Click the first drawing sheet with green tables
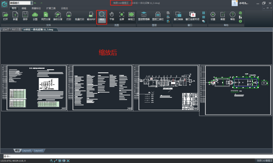273x163 pixels. [x=34, y=88]
